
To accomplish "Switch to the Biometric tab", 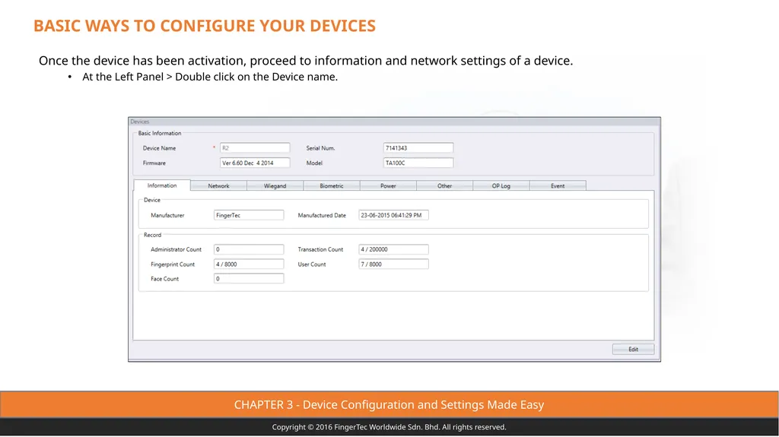I will coord(332,185).
